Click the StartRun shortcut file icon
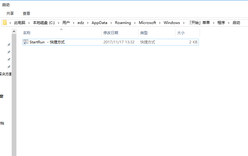This screenshot has width=248, height=156. tap(26, 42)
